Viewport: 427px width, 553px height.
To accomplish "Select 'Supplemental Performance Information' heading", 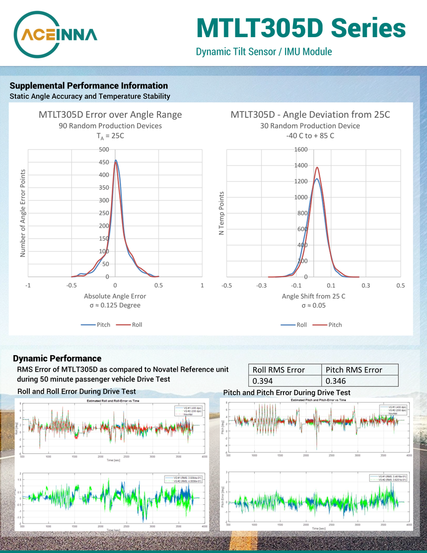I will pyautogui.click(x=89, y=86).
